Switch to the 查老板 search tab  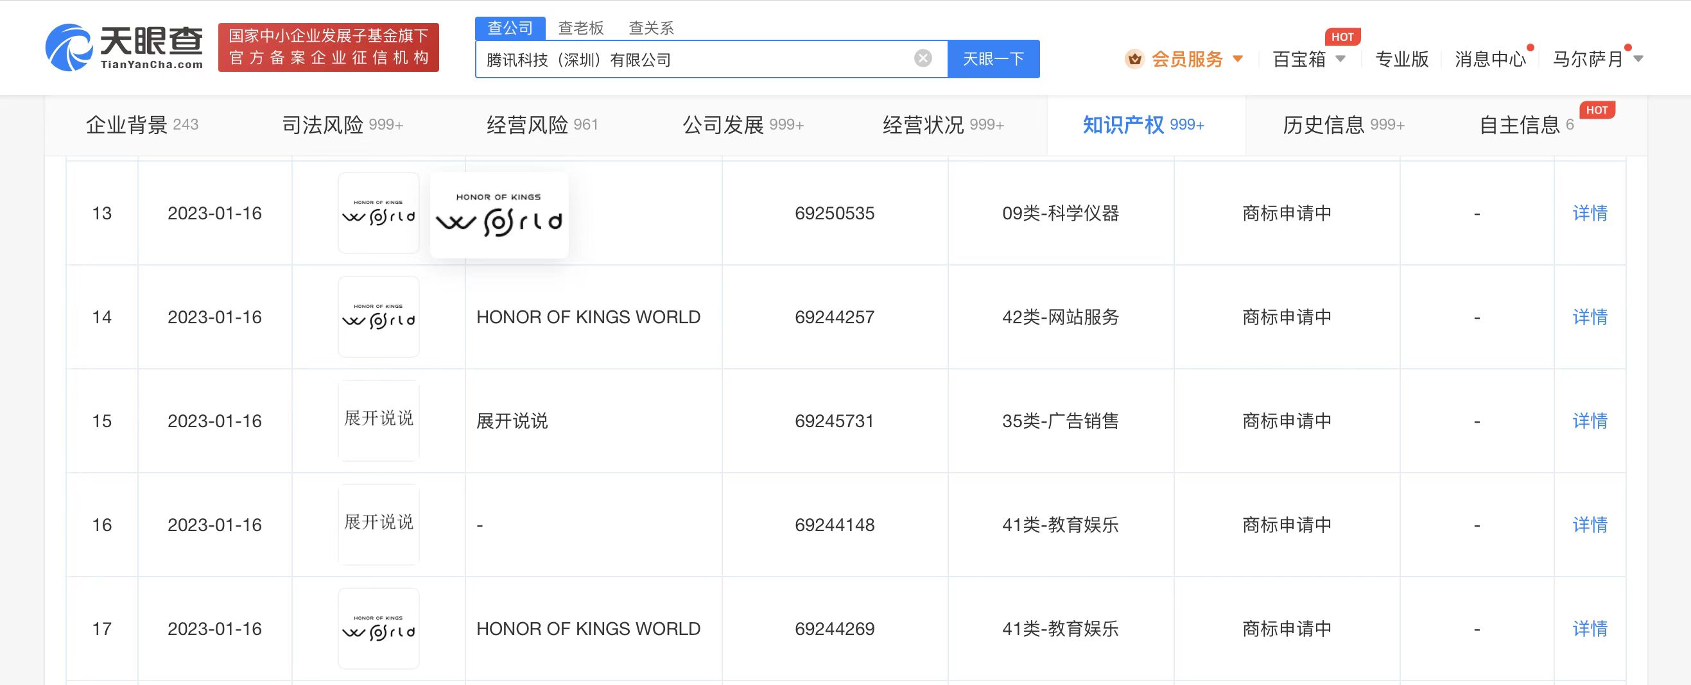(580, 28)
